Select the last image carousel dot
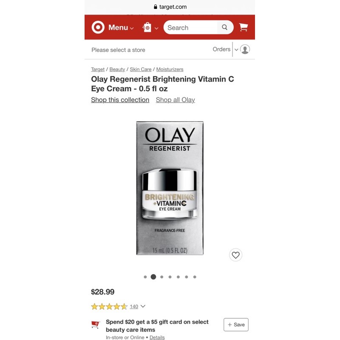The width and height of the screenshot is (340, 340). click(195, 277)
